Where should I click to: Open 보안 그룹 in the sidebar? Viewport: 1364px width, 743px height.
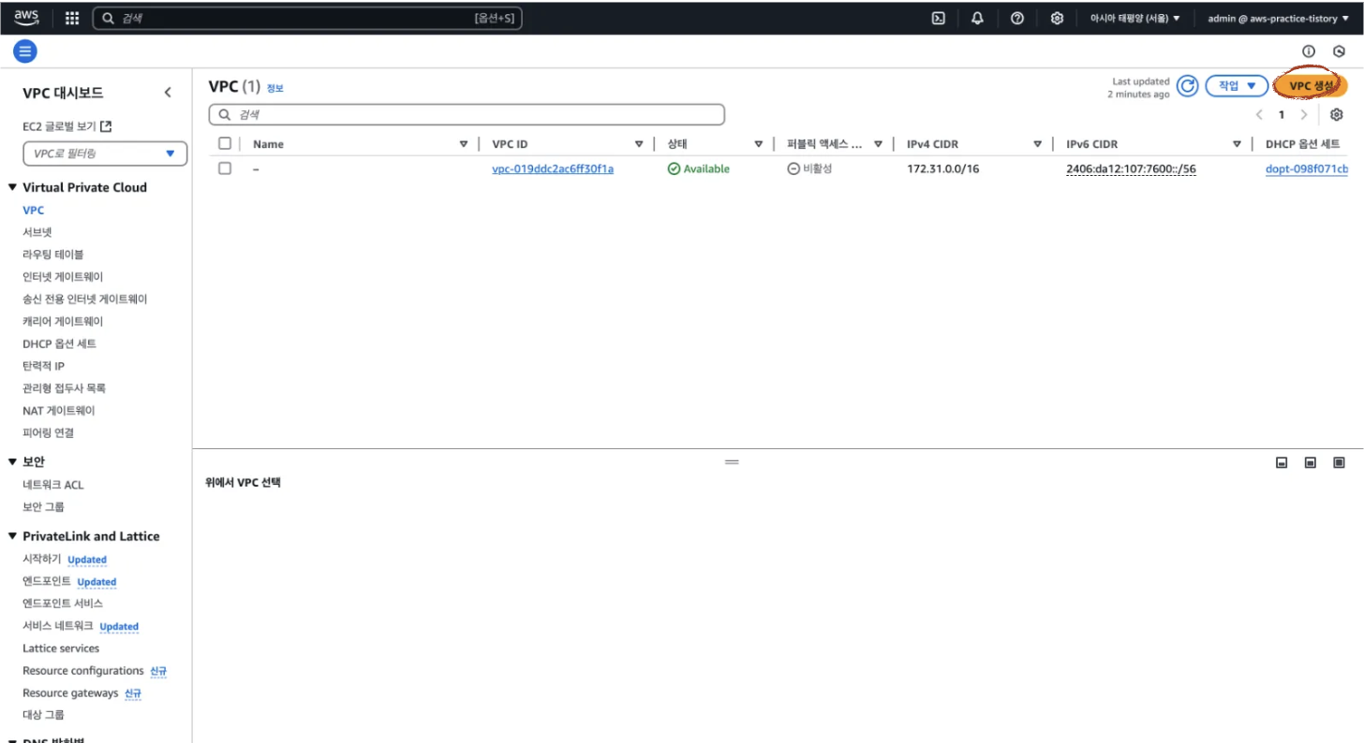click(43, 507)
